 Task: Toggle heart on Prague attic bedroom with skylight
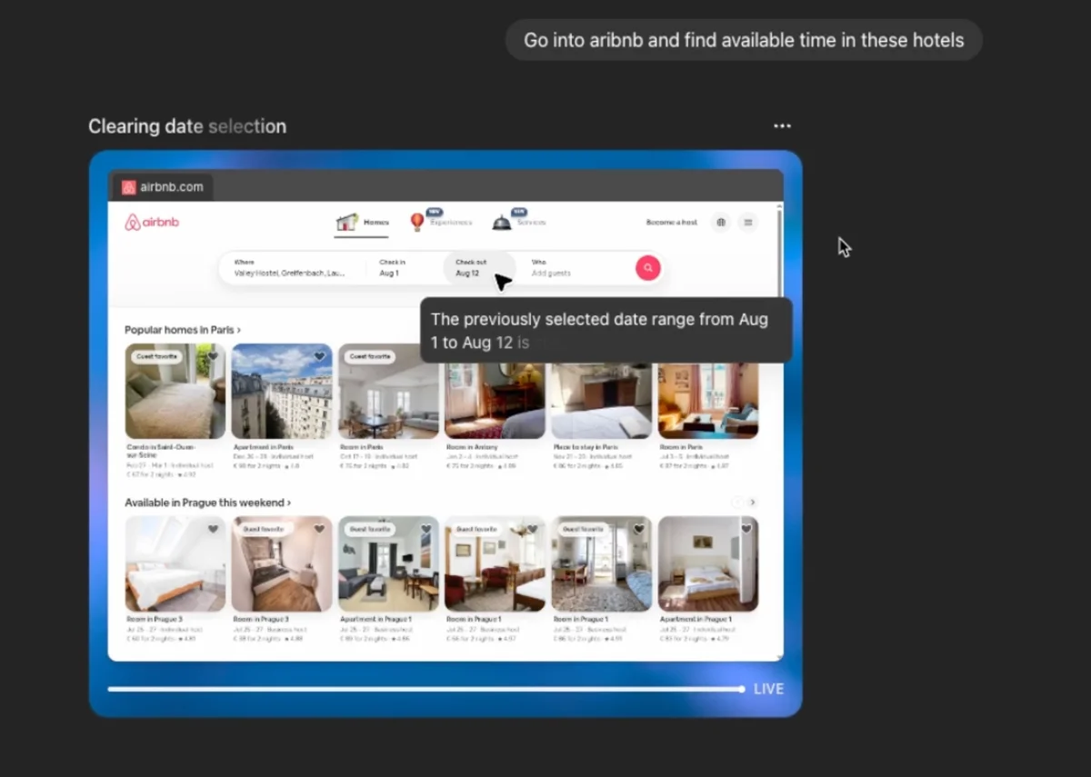pos(213,529)
